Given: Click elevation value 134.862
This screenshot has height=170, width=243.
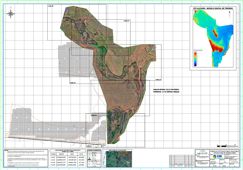Looking at the screenshot, I should click(81, 165).
